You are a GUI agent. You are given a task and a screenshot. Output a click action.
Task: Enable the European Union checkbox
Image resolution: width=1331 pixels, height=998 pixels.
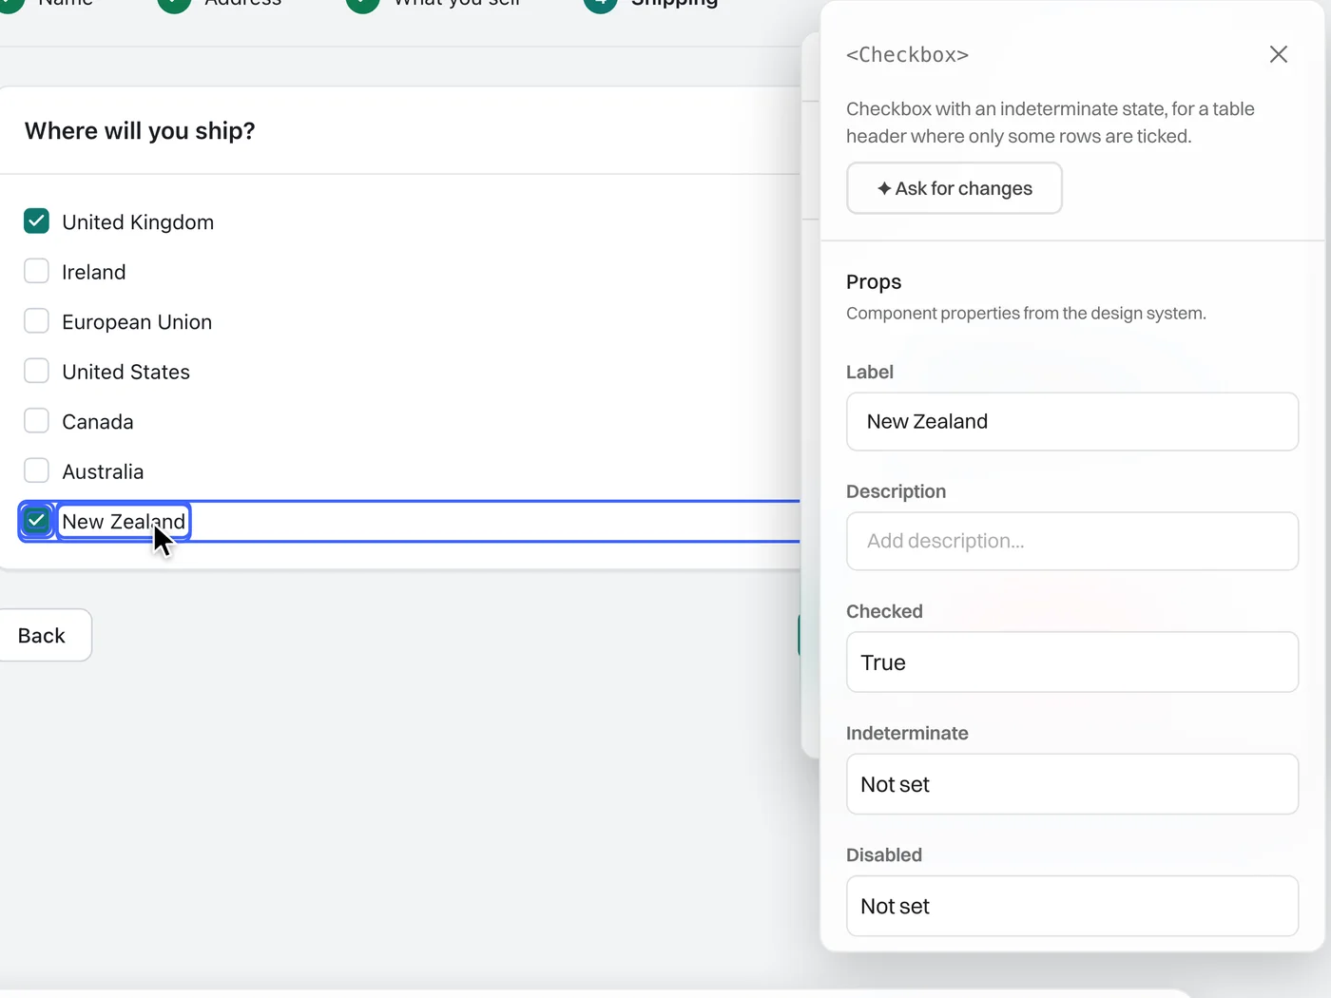point(36,321)
